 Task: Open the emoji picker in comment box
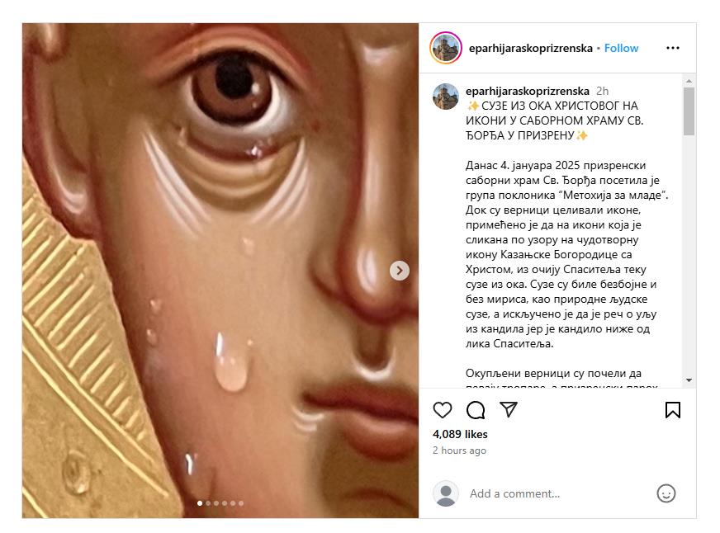pos(666,493)
